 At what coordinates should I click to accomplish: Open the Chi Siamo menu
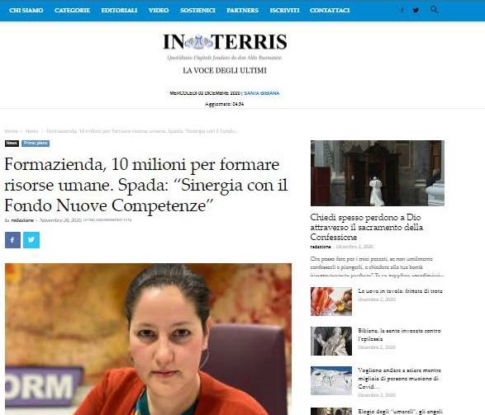tap(26, 10)
